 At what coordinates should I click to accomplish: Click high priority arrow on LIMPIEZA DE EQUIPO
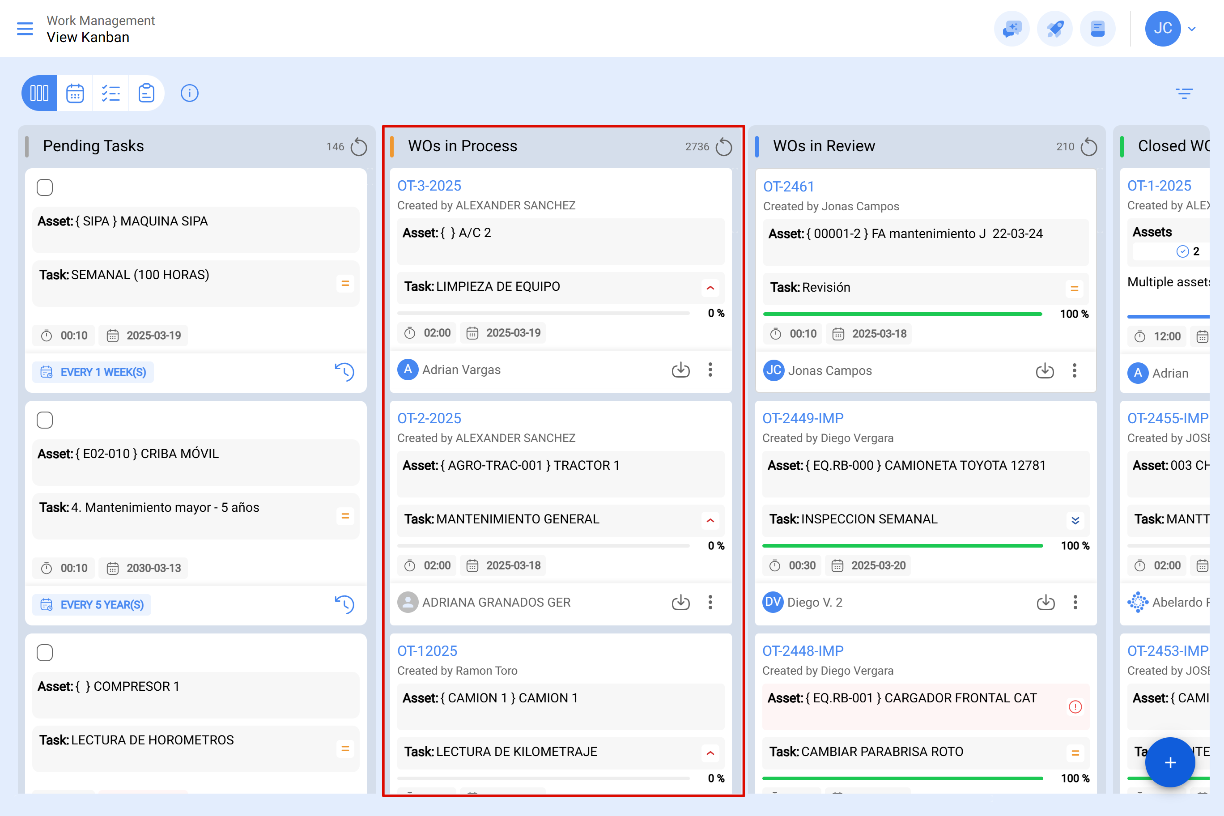pos(710,288)
